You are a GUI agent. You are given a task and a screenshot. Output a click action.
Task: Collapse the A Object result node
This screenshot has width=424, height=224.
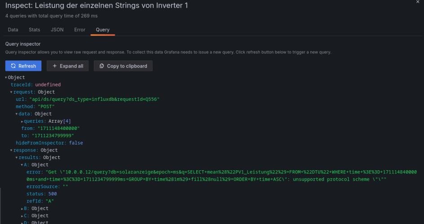[22, 165]
